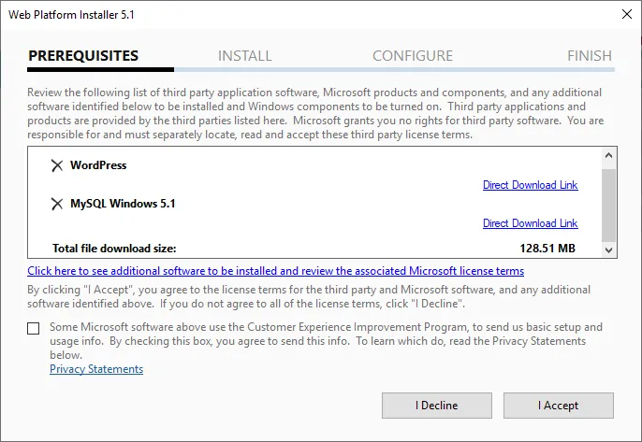642x442 pixels.
Task: Open the additional software and license terms link
Action: (275, 271)
